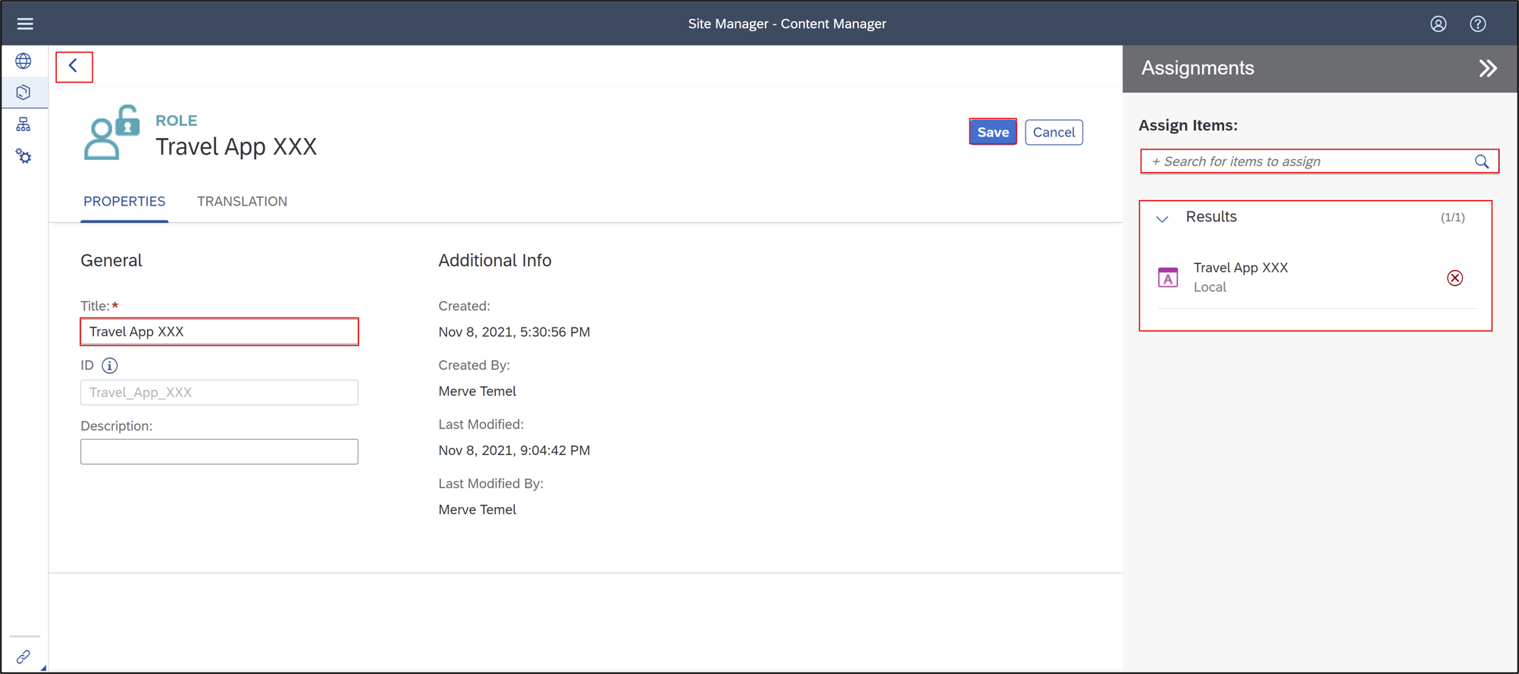Remove the Travel App XXX assignment
This screenshot has width=1519, height=674.
[x=1455, y=277]
